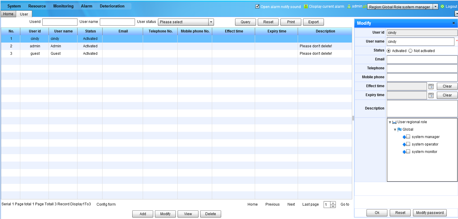Screen dimensions: 458x219
Task: Click the Description text area
Action: click(422, 109)
